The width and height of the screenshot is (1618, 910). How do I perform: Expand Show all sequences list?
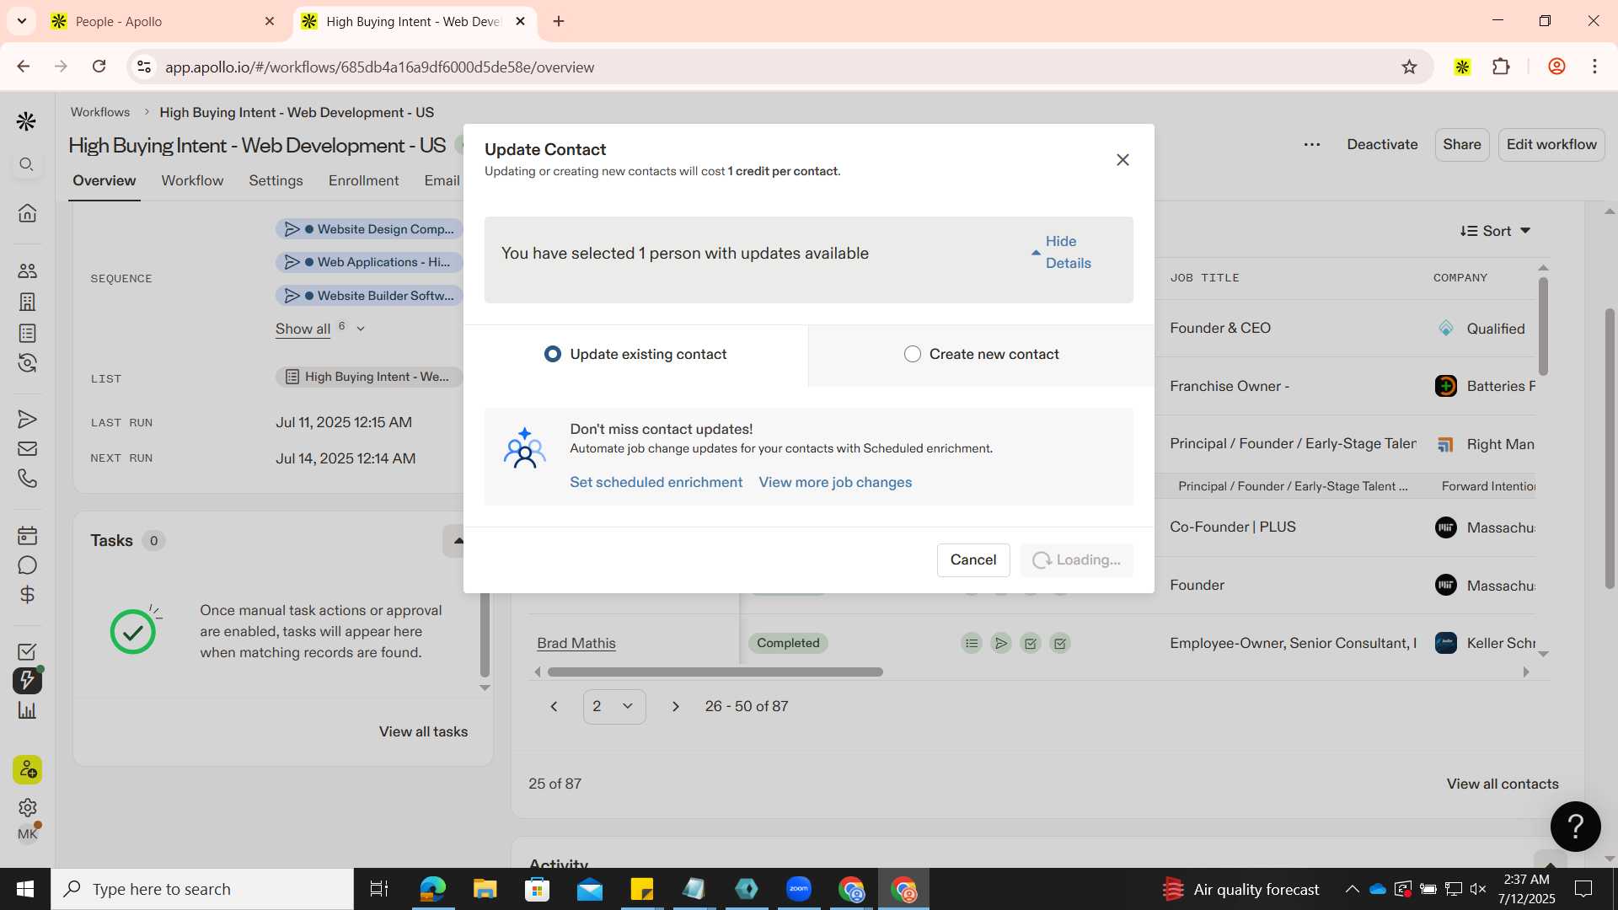tap(320, 329)
